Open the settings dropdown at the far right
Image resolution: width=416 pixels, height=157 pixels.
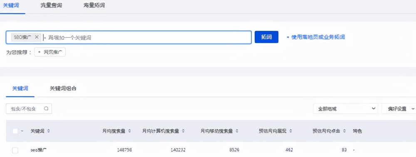coord(399,108)
